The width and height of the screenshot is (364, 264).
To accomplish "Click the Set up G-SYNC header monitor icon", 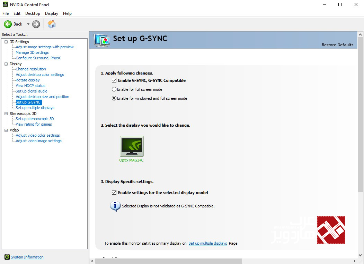I will click(x=102, y=40).
